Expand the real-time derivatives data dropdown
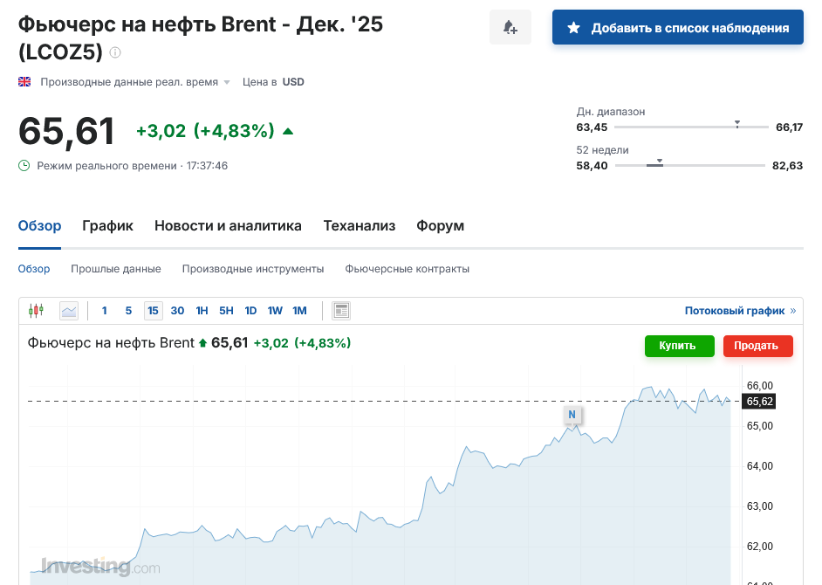The width and height of the screenshot is (822, 585). pos(227,82)
